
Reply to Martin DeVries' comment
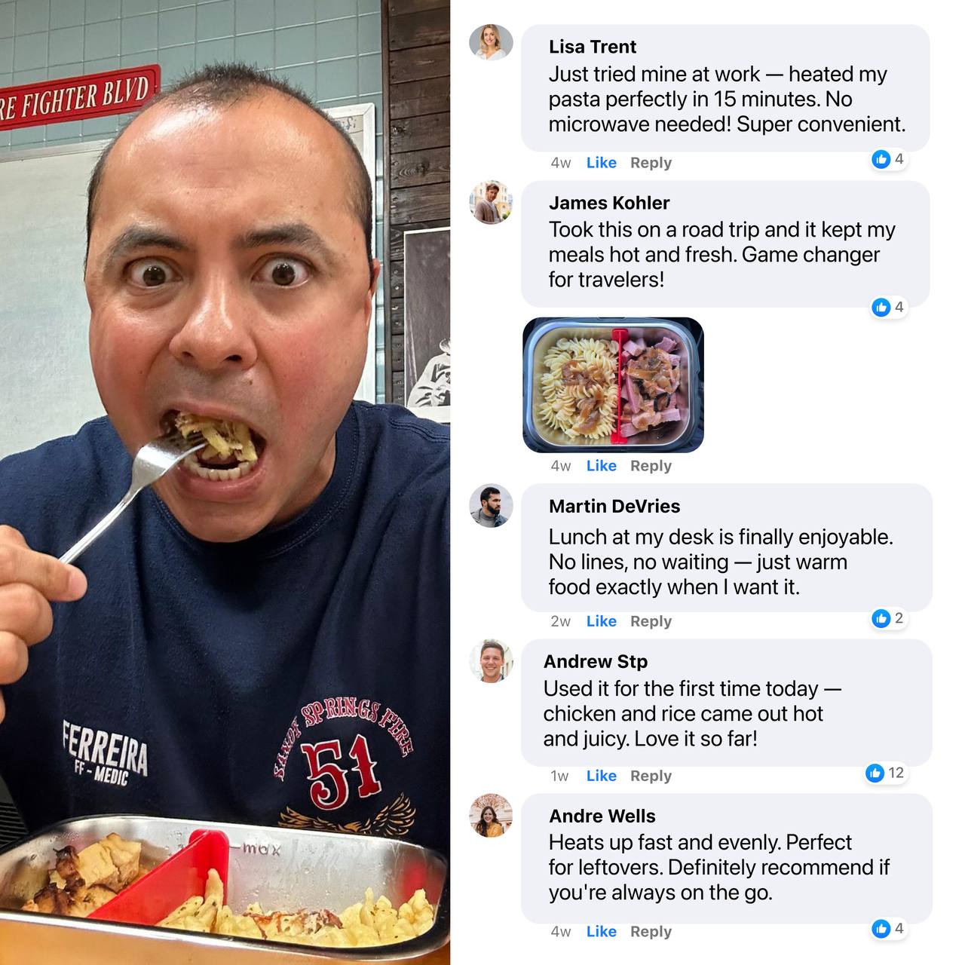[651, 621]
